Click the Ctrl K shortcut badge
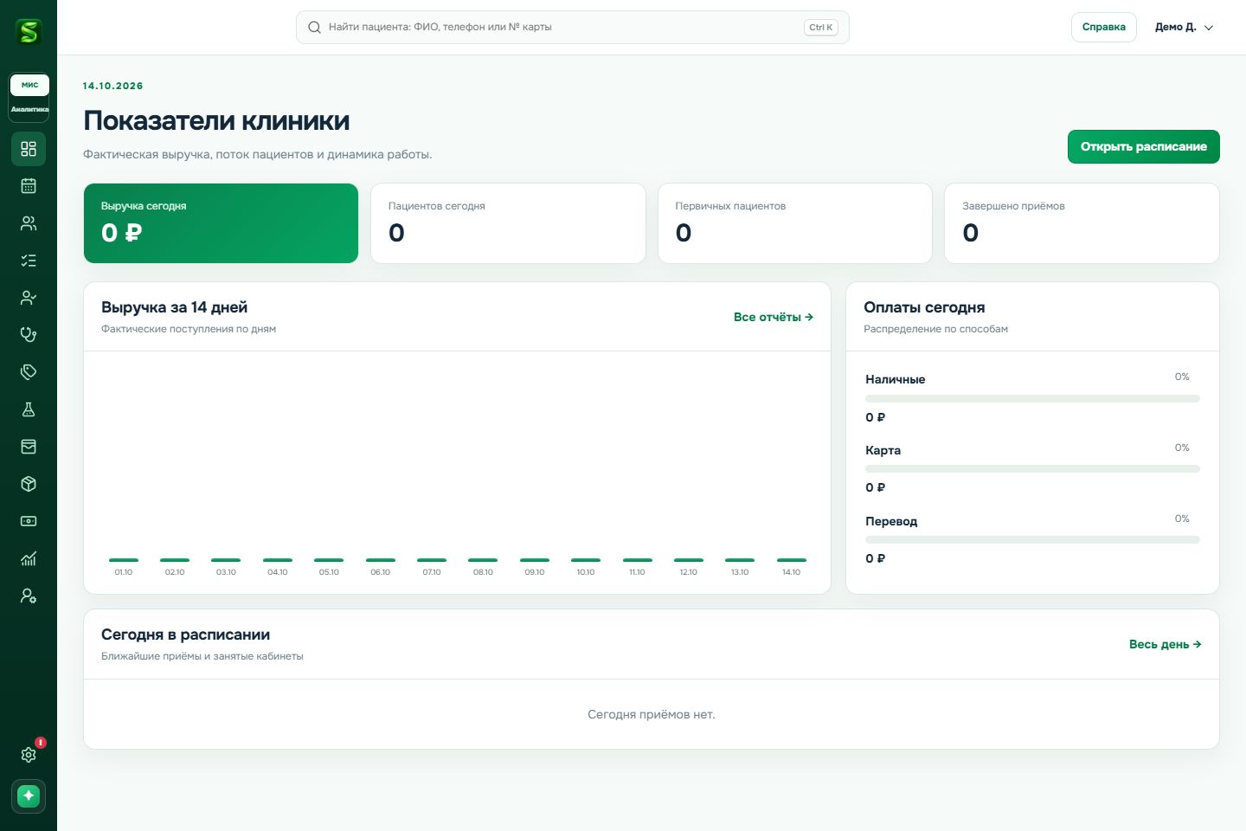 pyautogui.click(x=820, y=27)
